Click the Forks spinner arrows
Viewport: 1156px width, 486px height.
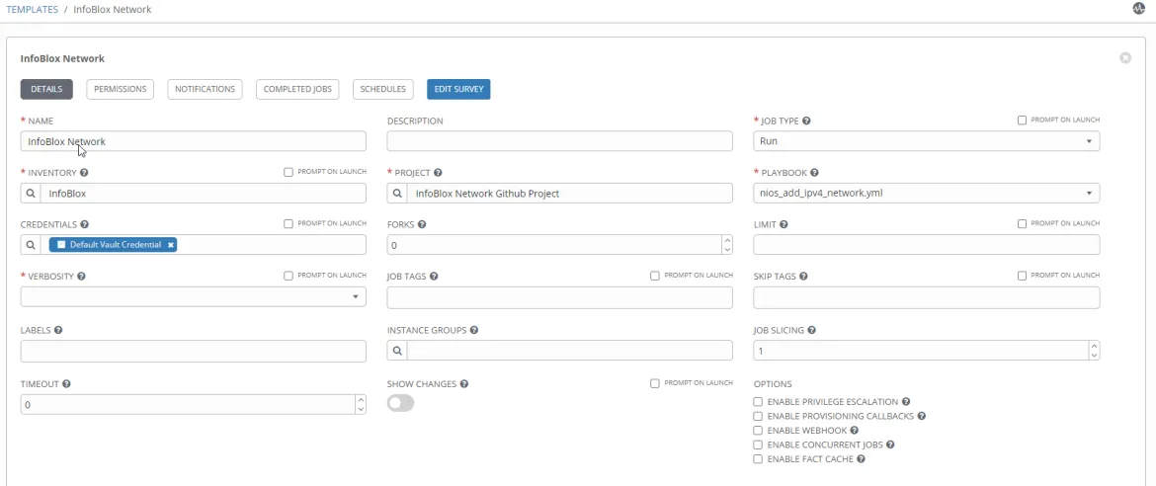coord(727,245)
